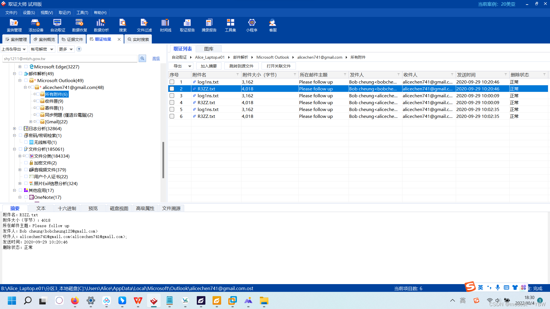Switch to the 十六进制 hex tab

point(67,208)
